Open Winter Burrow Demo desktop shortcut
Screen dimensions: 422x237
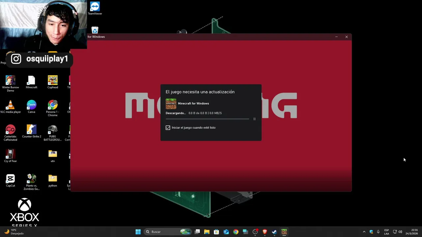[11, 84]
